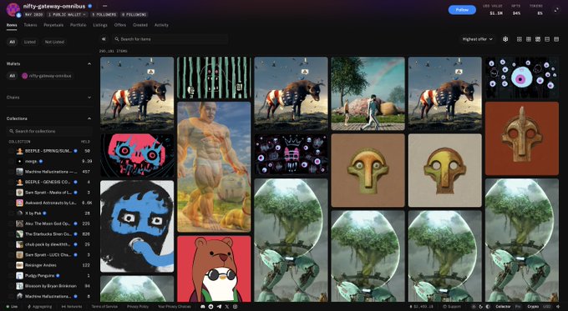Switch to the second grid view icon

click(x=529, y=39)
